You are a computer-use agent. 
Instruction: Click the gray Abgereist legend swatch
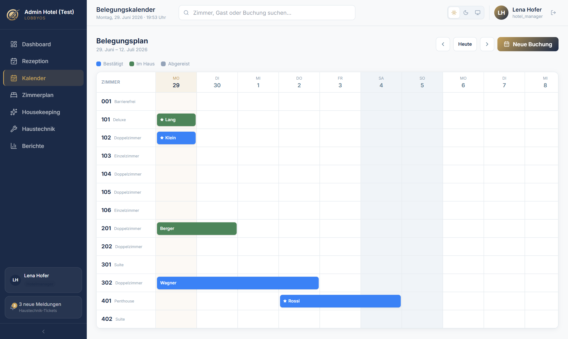click(x=163, y=64)
